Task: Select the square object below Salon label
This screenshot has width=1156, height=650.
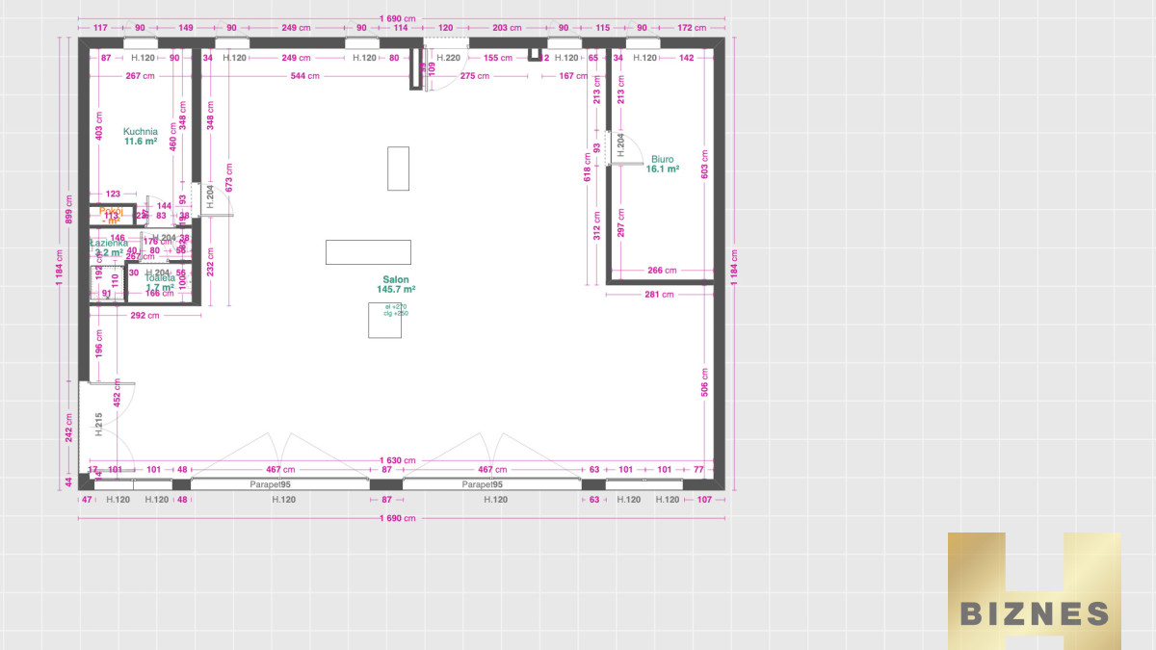Action: tap(384, 321)
